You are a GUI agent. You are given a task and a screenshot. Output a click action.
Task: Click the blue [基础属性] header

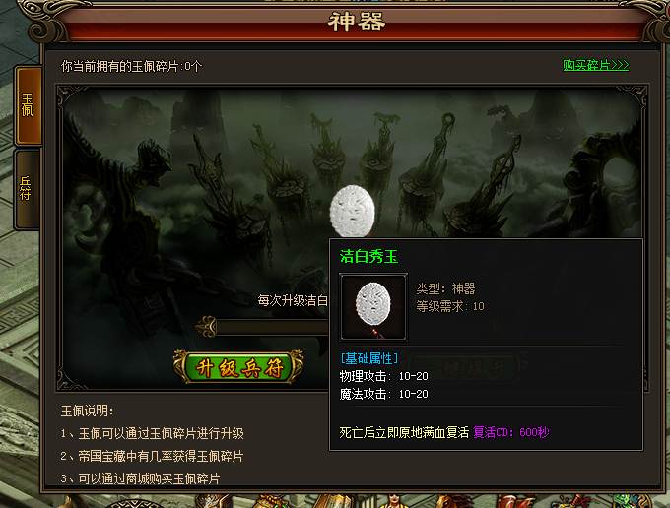click(x=369, y=358)
